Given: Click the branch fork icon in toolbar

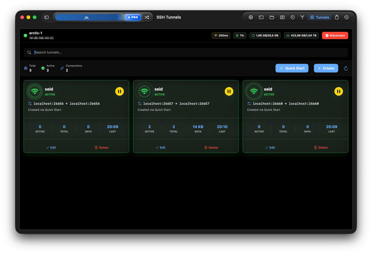Looking at the screenshot, I should coord(302,17).
